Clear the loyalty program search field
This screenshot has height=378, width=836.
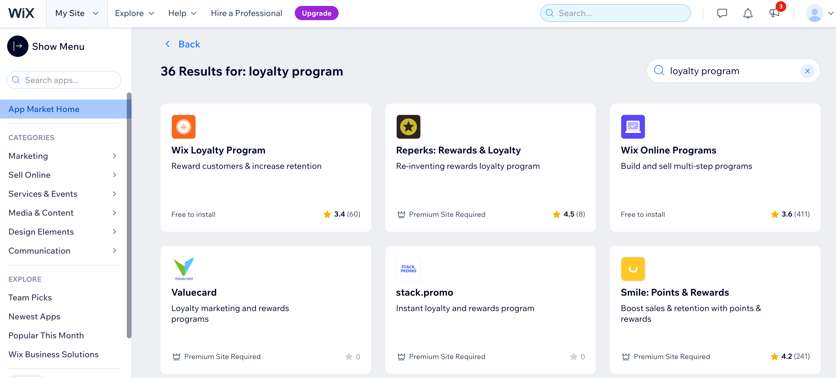808,71
